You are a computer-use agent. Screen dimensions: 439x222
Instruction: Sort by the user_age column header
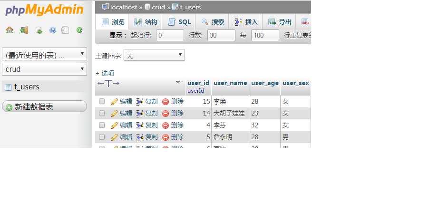point(265,83)
